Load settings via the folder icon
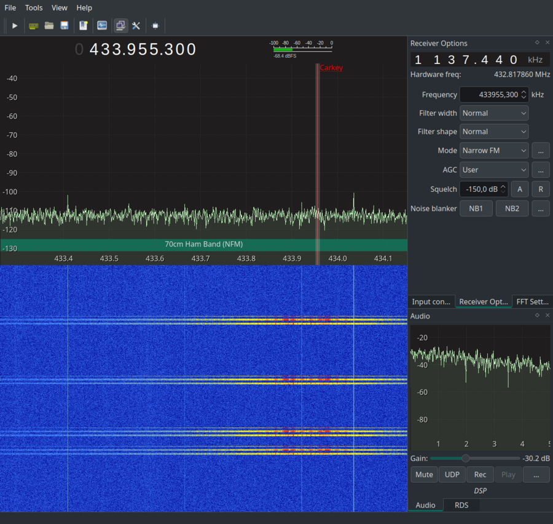The width and height of the screenshot is (553, 524). tap(49, 26)
